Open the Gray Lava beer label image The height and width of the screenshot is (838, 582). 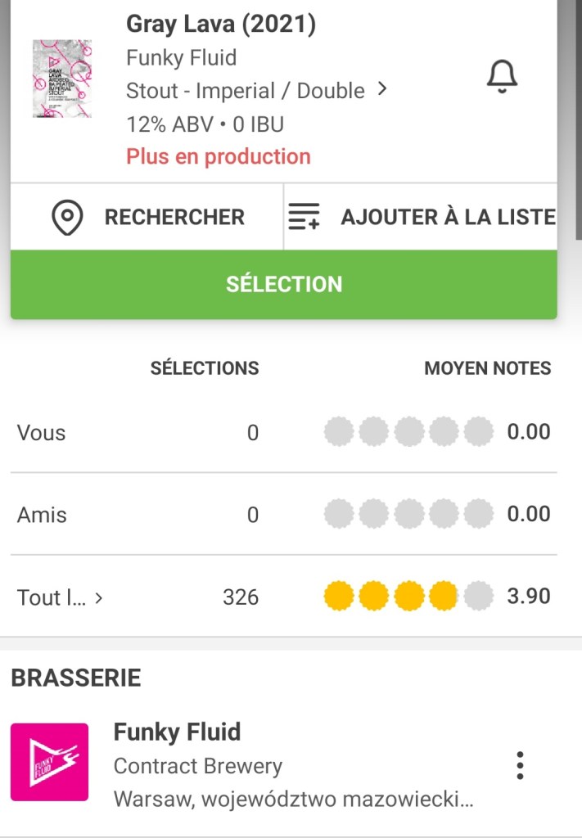(62, 79)
